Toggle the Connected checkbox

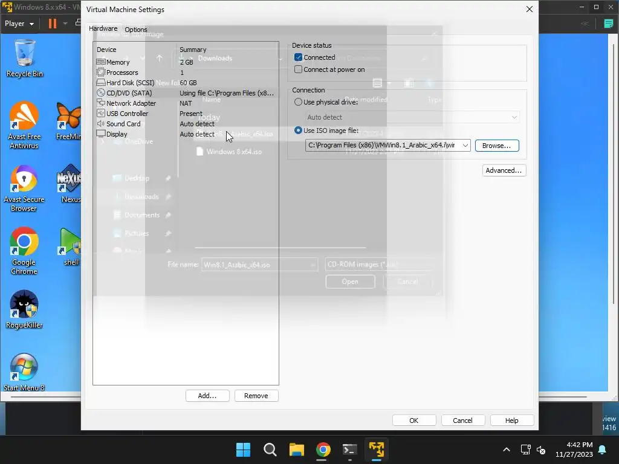[299, 57]
